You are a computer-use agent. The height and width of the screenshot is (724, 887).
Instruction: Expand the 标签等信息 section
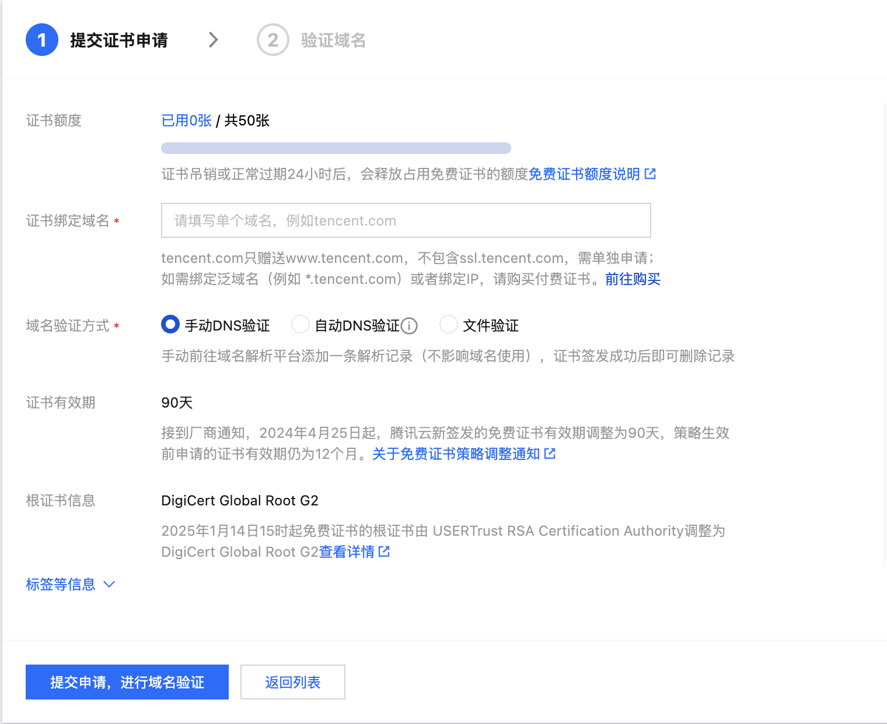point(71,584)
